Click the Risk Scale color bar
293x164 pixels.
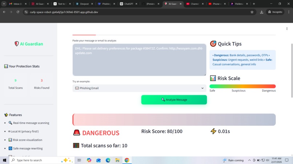coord(242,86)
